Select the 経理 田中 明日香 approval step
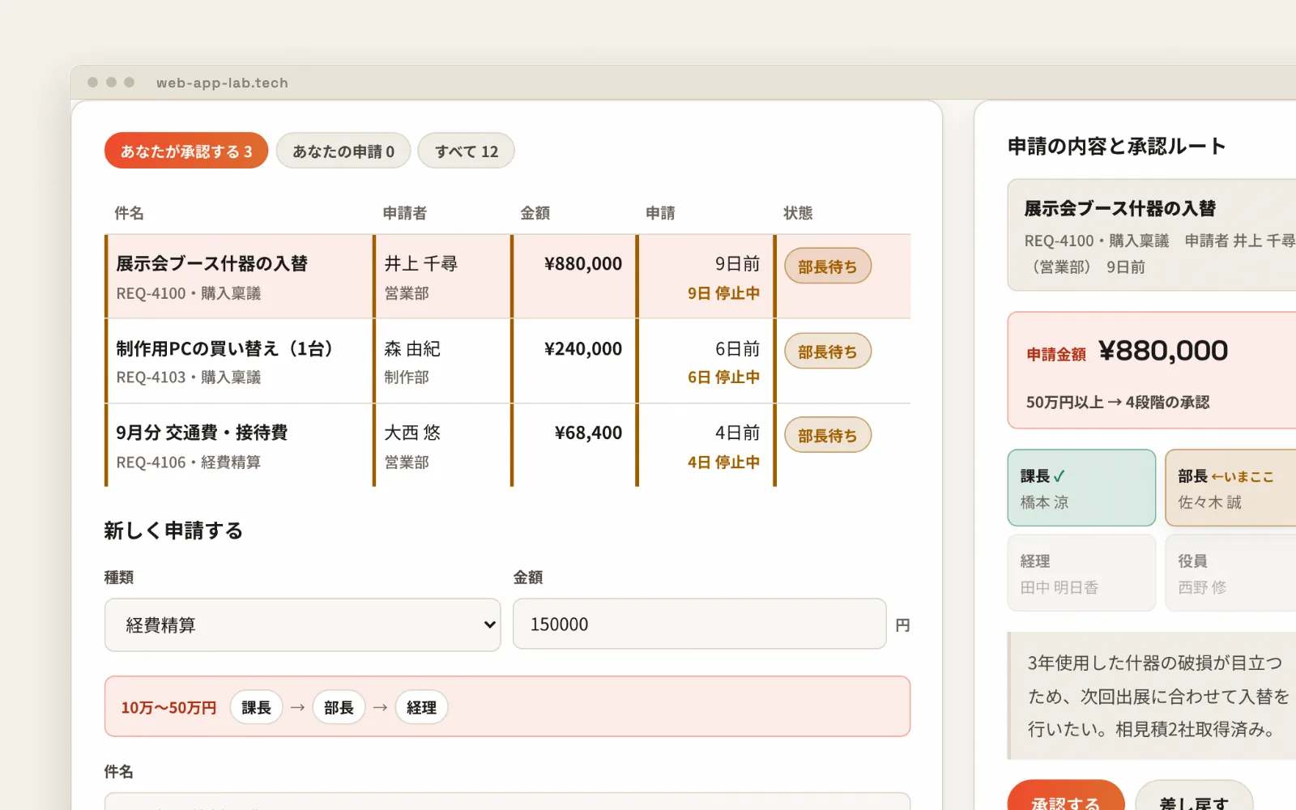 tap(1081, 573)
